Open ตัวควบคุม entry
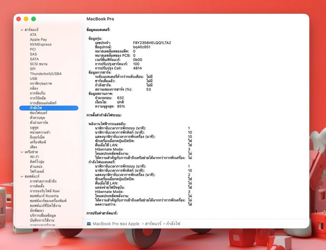 tap(37, 118)
